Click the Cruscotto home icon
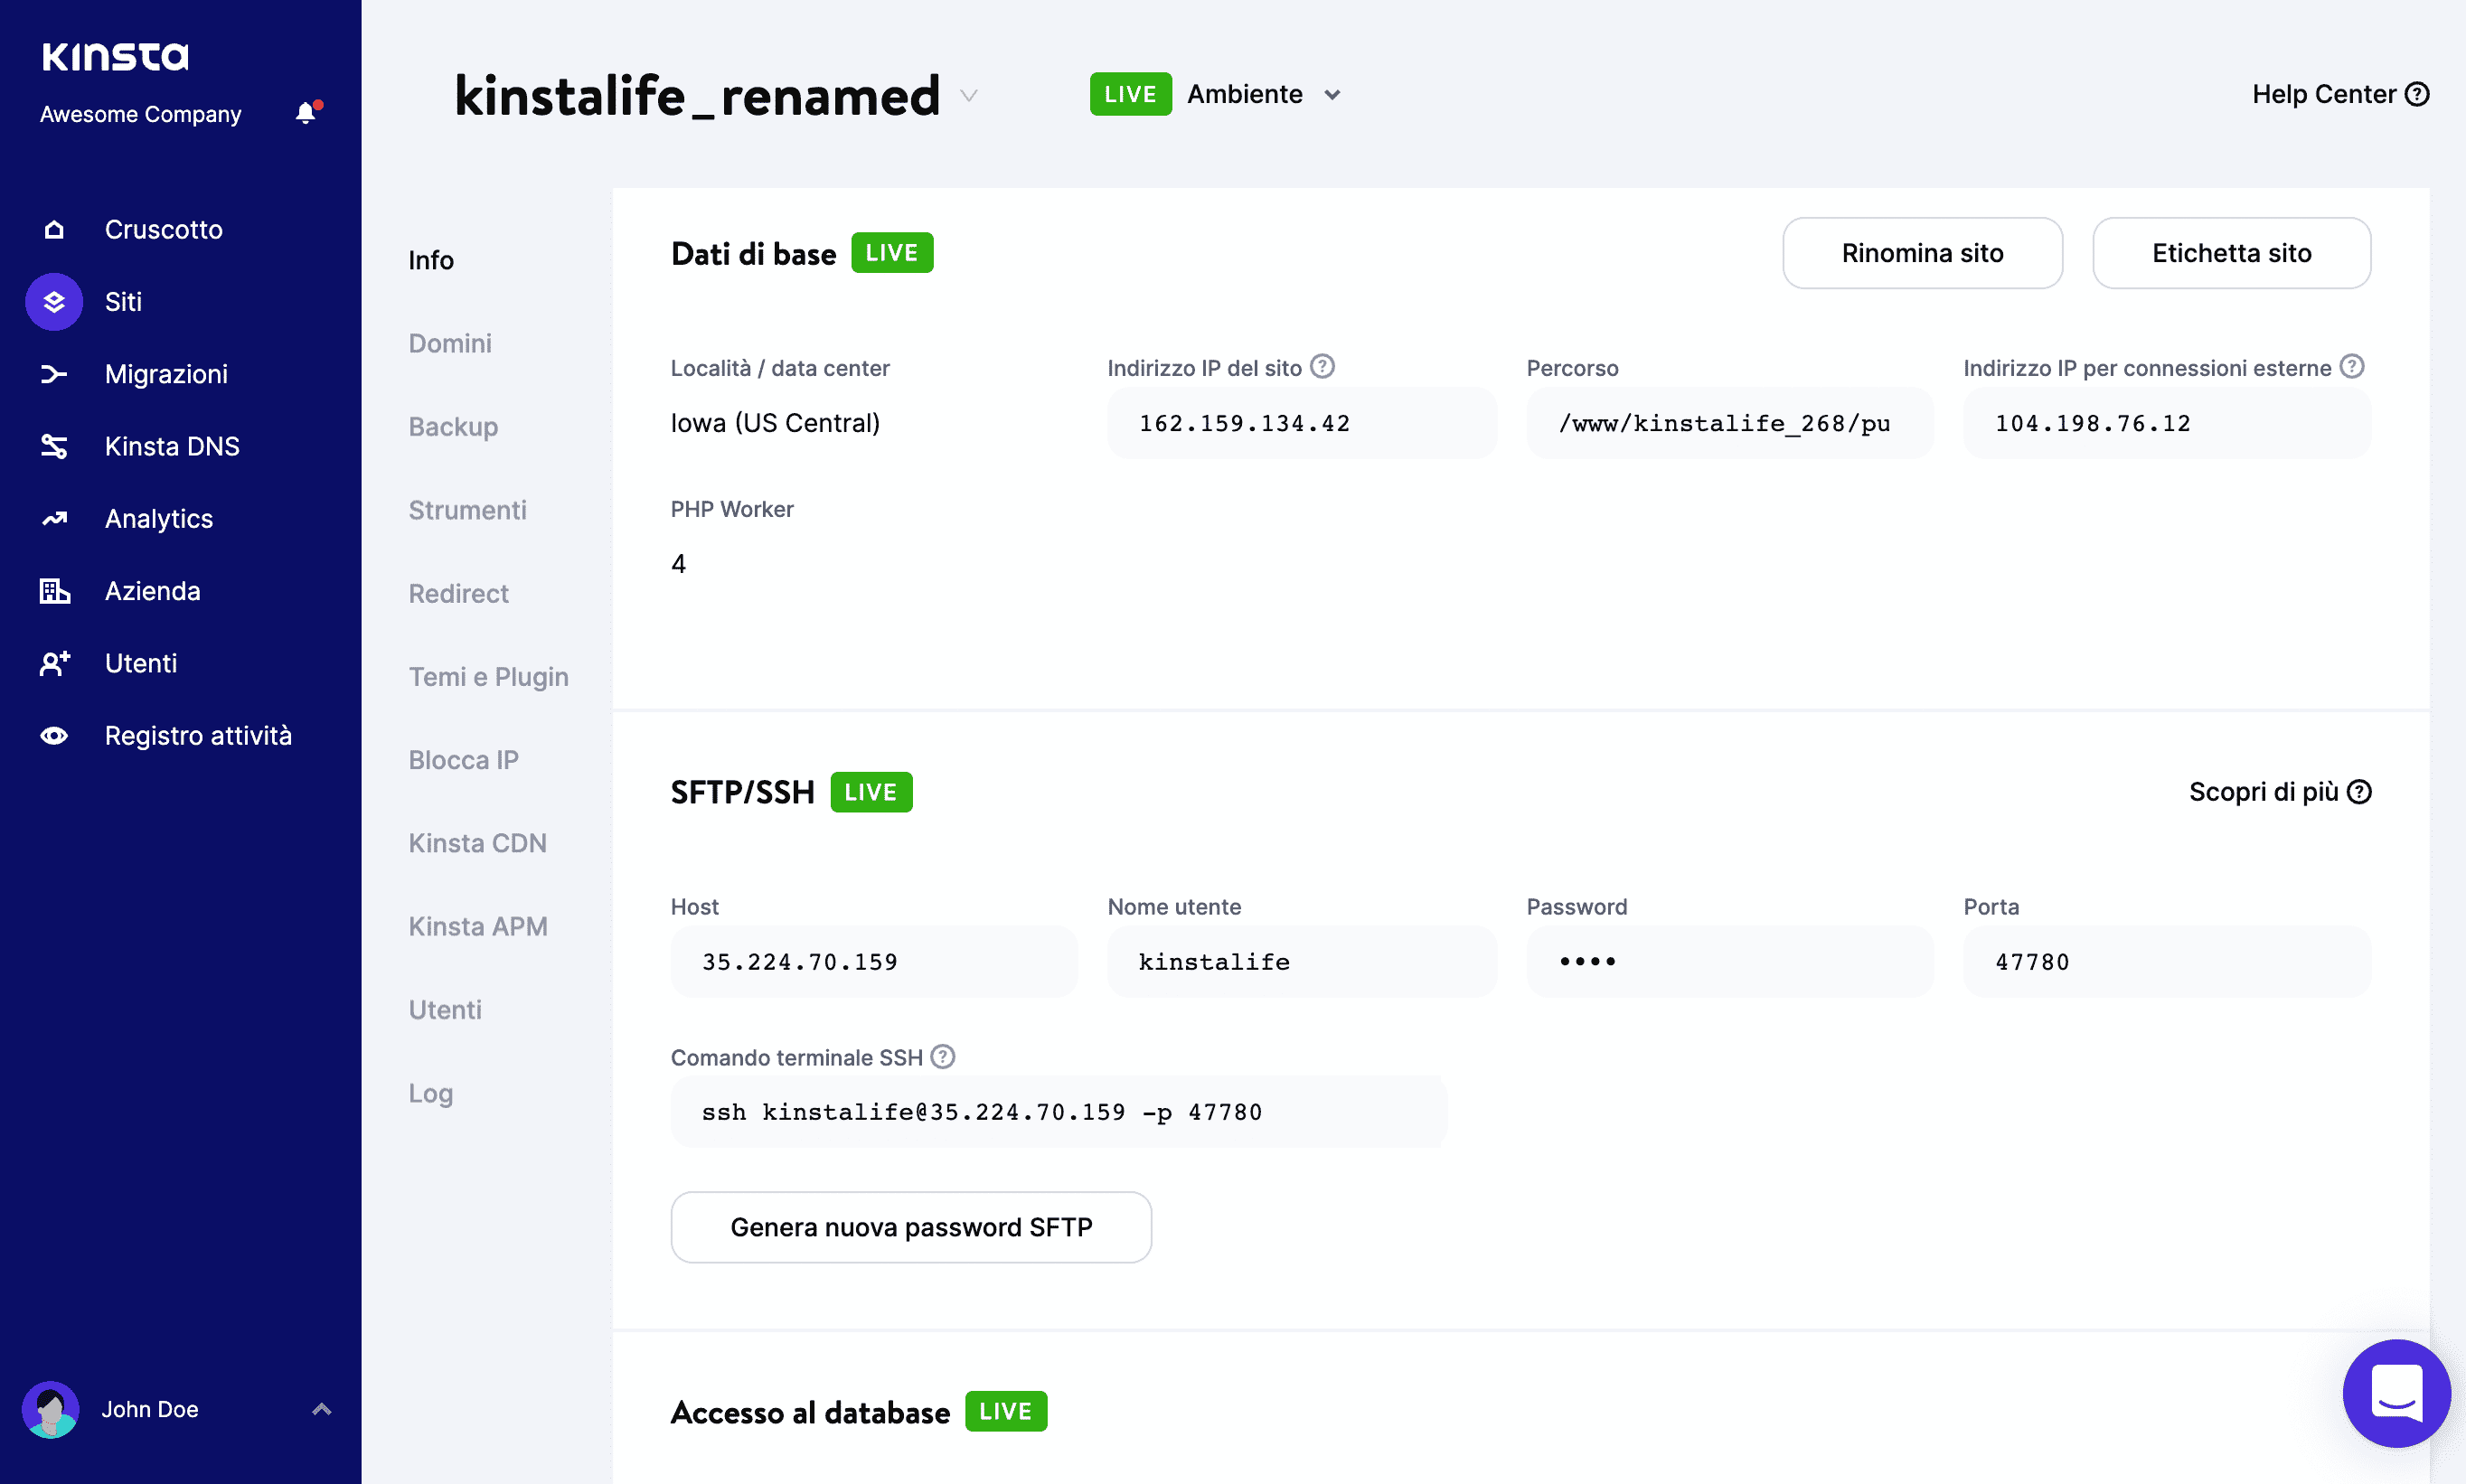The image size is (2466, 1484). coord(54,229)
